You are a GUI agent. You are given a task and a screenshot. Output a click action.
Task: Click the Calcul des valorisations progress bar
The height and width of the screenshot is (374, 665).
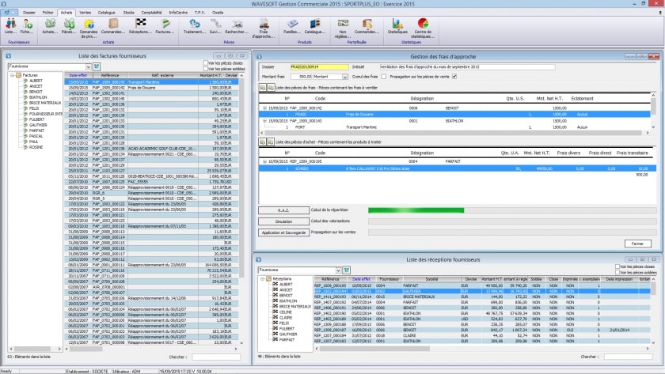tap(512, 221)
